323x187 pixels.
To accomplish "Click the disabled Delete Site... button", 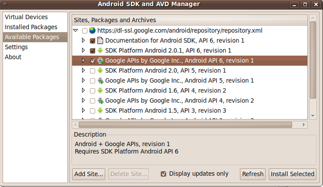I will [128, 174].
